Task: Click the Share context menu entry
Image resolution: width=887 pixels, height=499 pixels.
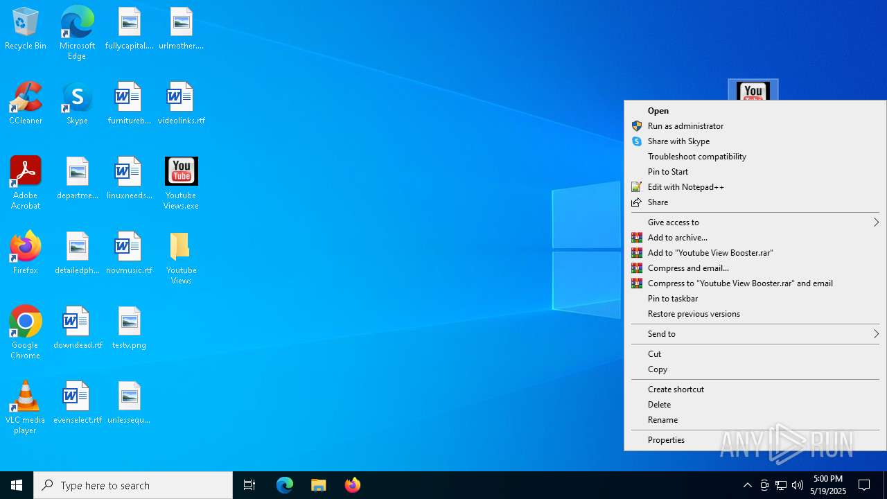Action: tap(755, 202)
